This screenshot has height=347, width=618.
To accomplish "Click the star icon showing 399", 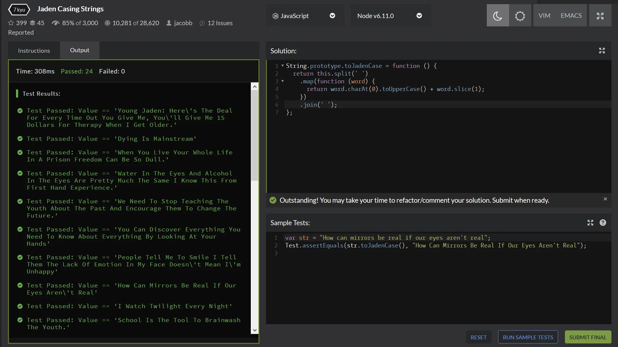I will click(11, 23).
